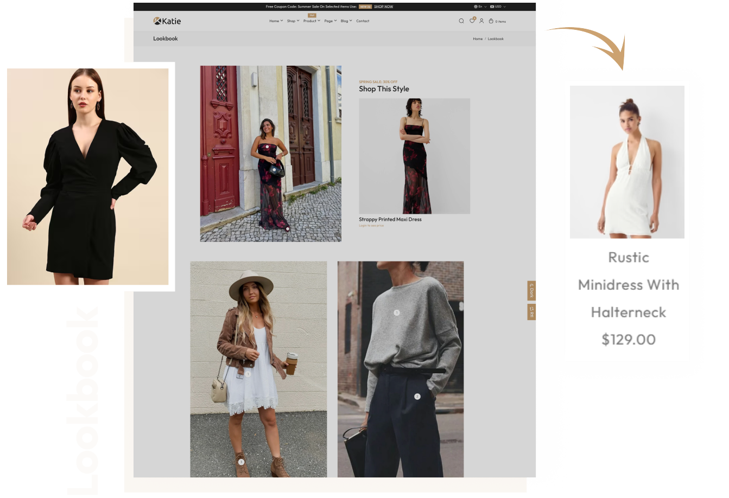Open the Strappy Printed Maxi Dress product image

(x=414, y=156)
